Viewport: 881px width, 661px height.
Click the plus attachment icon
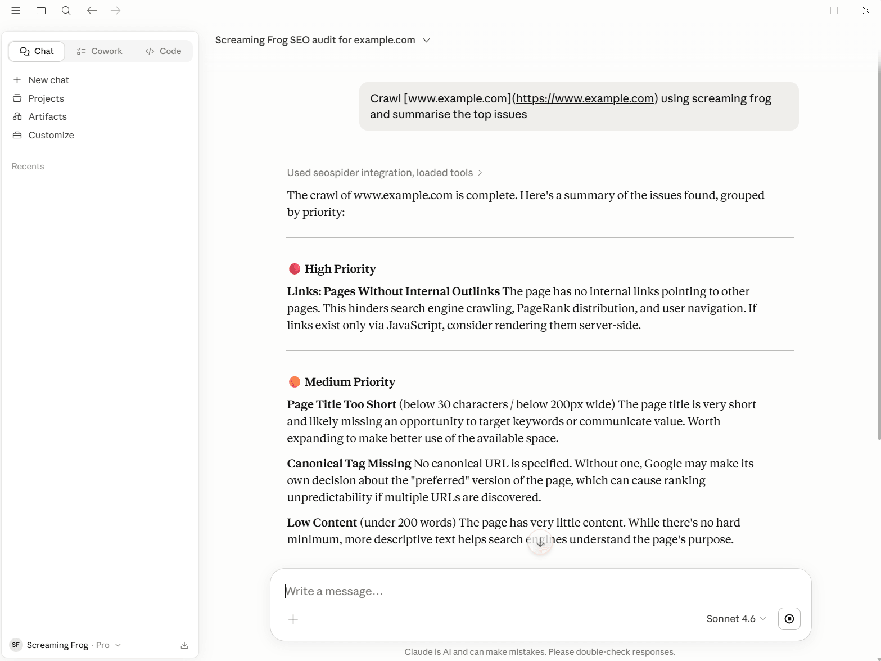[x=293, y=619]
